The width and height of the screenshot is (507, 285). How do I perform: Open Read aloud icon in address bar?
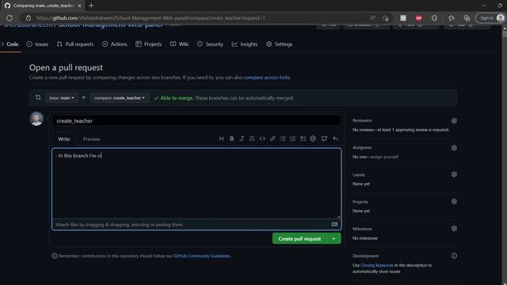(x=372, y=18)
